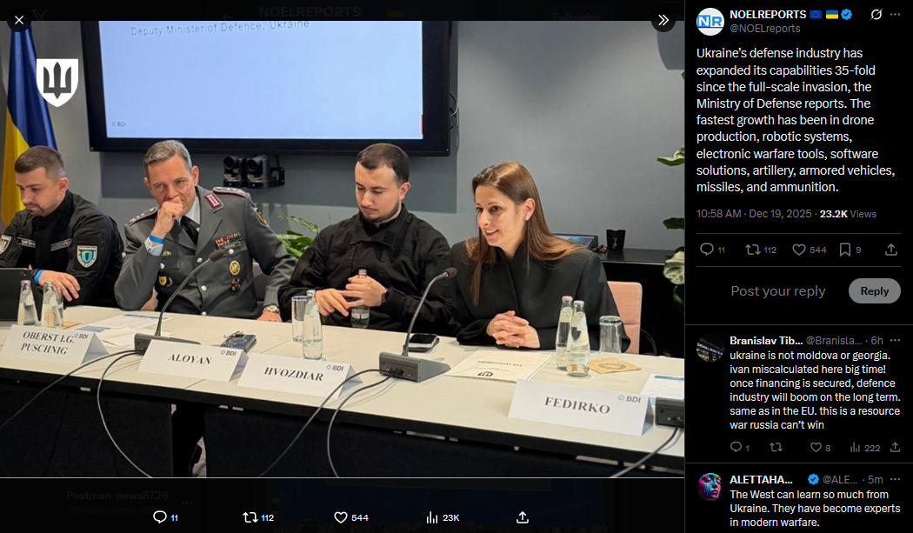Close the image viewer with X icon

pyautogui.click(x=18, y=20)
